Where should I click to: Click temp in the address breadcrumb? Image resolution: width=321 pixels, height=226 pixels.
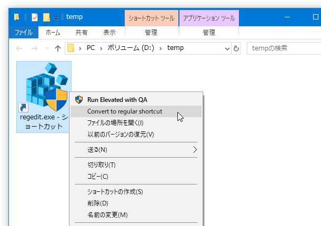(175, 48)
